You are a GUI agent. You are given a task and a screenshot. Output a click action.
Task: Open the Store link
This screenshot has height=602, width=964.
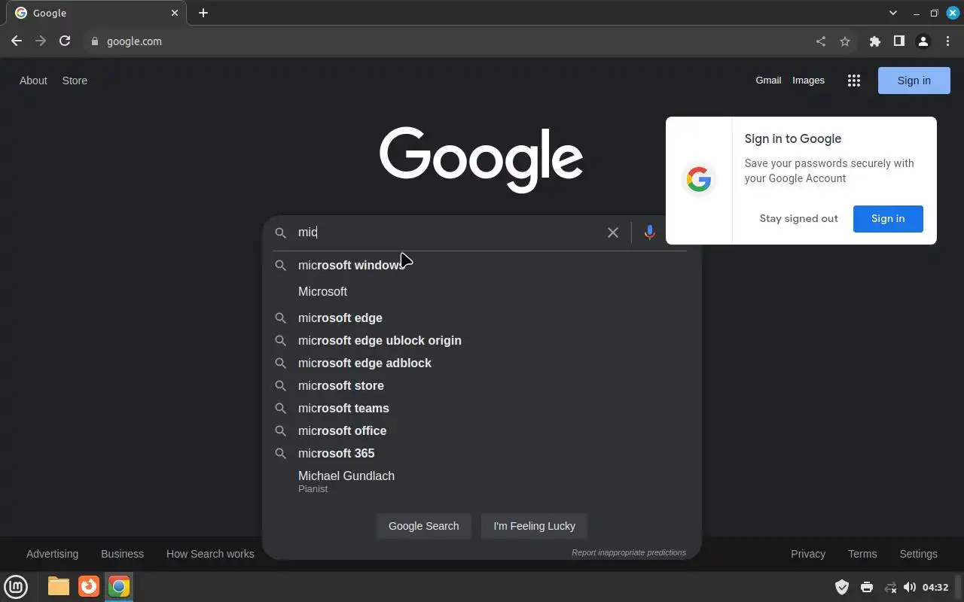point(75,81)
